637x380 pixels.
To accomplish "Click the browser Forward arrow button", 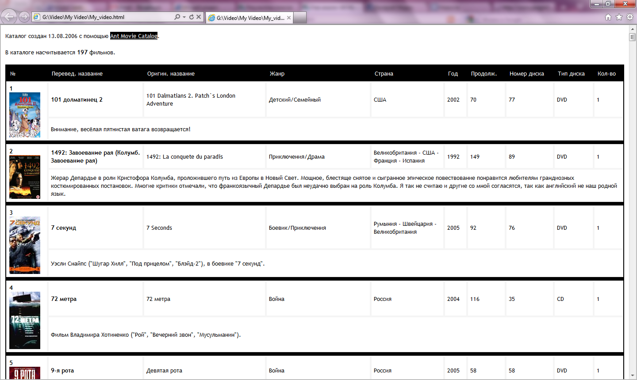I will (24, 17).
